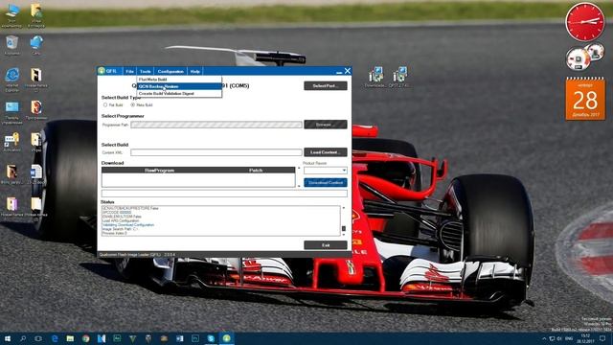
Task: Click 'Validating Download Configuration' status line
Action: 128,225
